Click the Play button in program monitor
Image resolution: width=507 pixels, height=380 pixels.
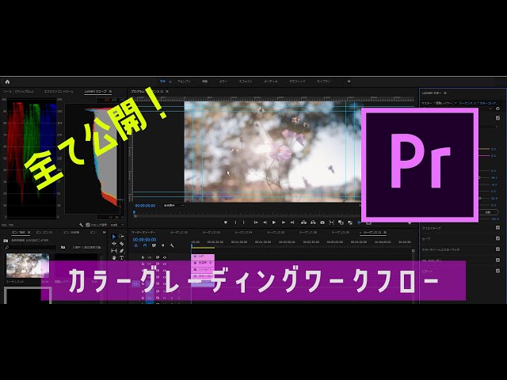274,222
